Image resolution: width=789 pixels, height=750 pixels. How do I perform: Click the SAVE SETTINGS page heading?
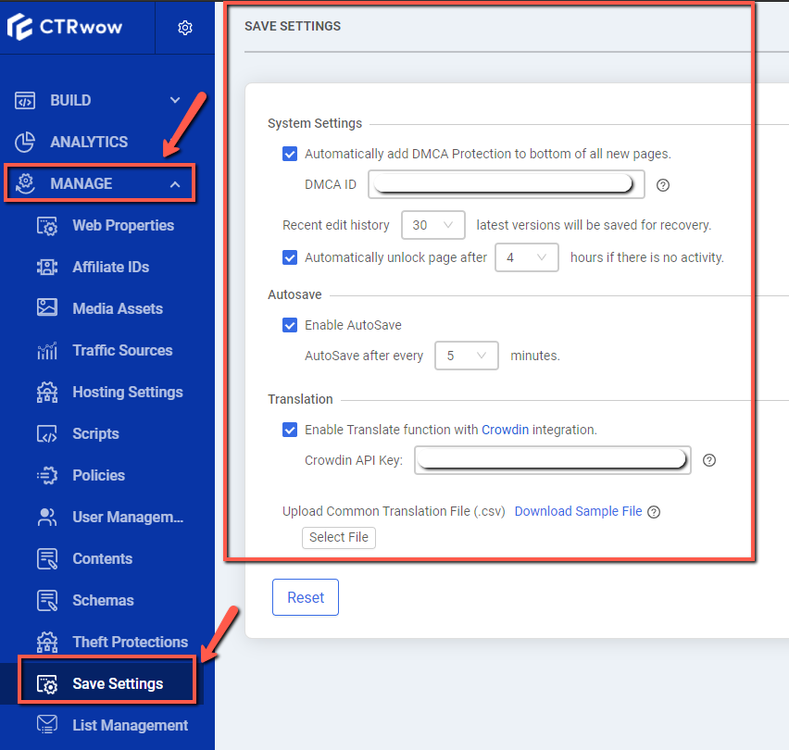(293, 26)
